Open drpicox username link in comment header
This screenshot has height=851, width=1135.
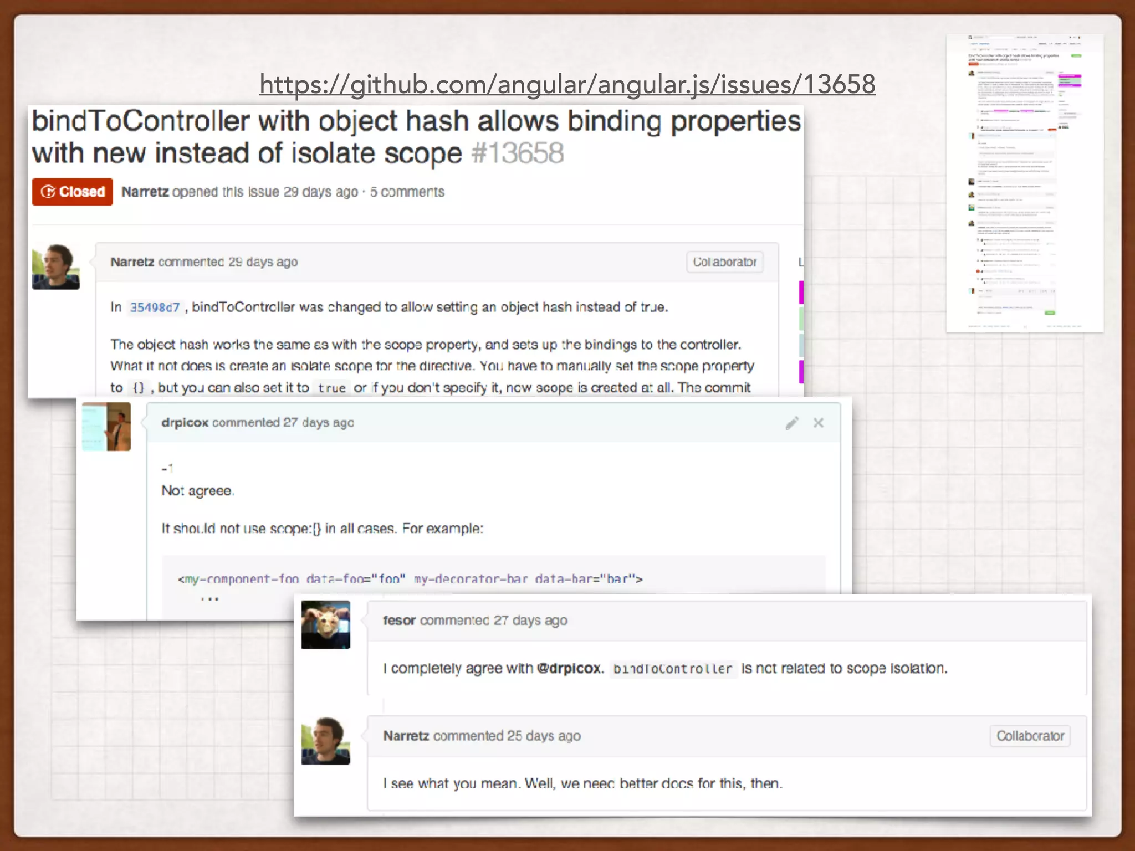(185, 423)
